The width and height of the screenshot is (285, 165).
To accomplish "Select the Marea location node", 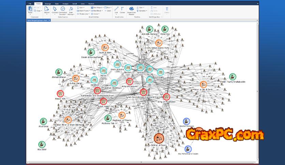I will [103, 71].
